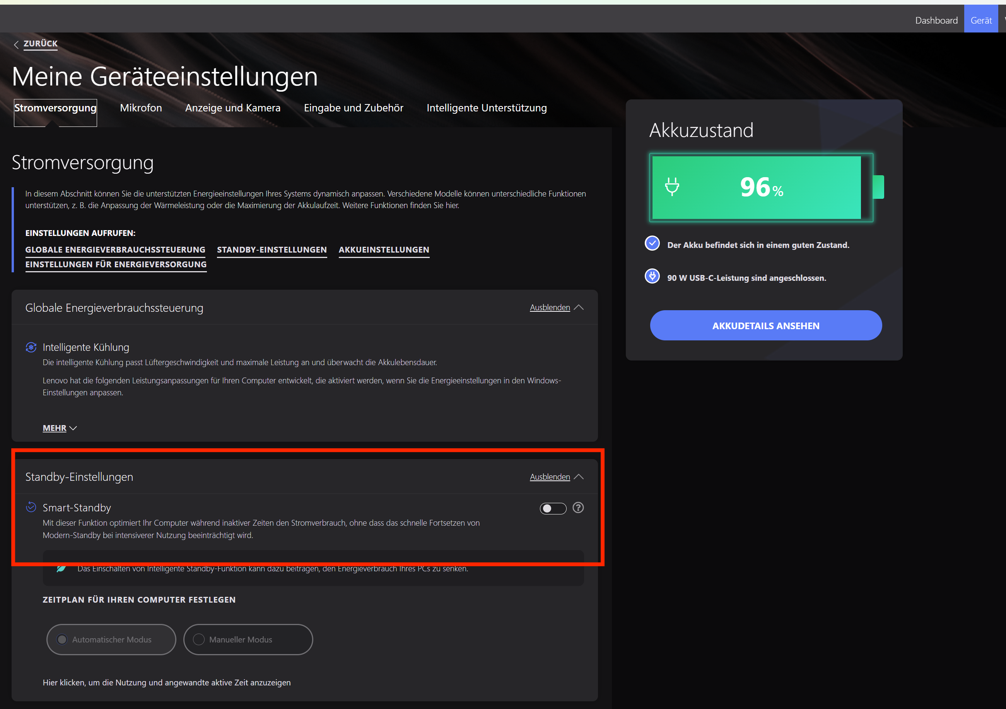Viewport: 1006px width, 709px height.
Task: Click ZEITPLAN FÜR IHREN COMPUTER FESTLEGEN label
Action: (139, 600)
